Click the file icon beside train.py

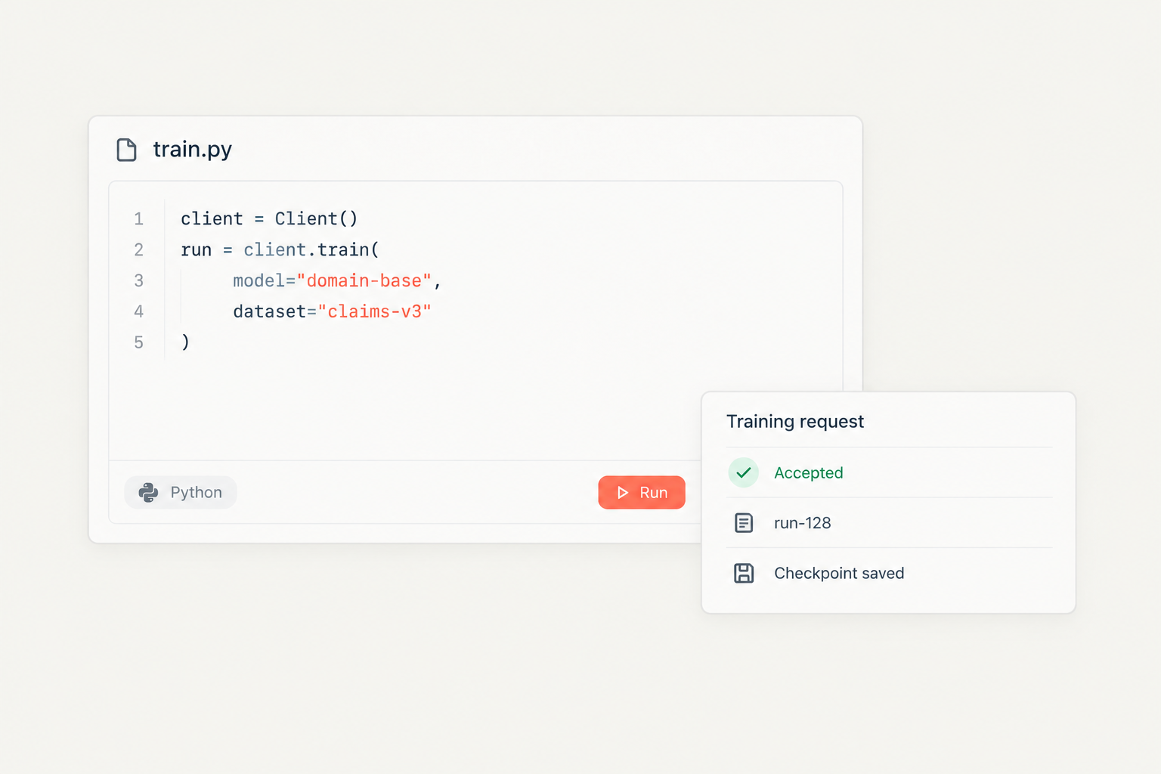[127, 150]
